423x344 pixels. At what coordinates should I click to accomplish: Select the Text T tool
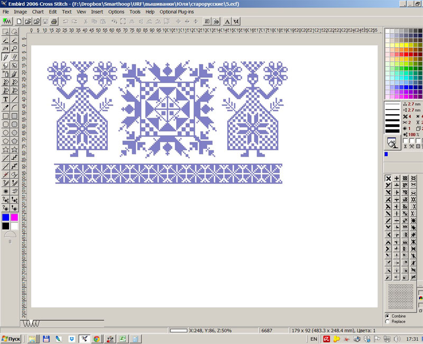click(x=5, y=99)
